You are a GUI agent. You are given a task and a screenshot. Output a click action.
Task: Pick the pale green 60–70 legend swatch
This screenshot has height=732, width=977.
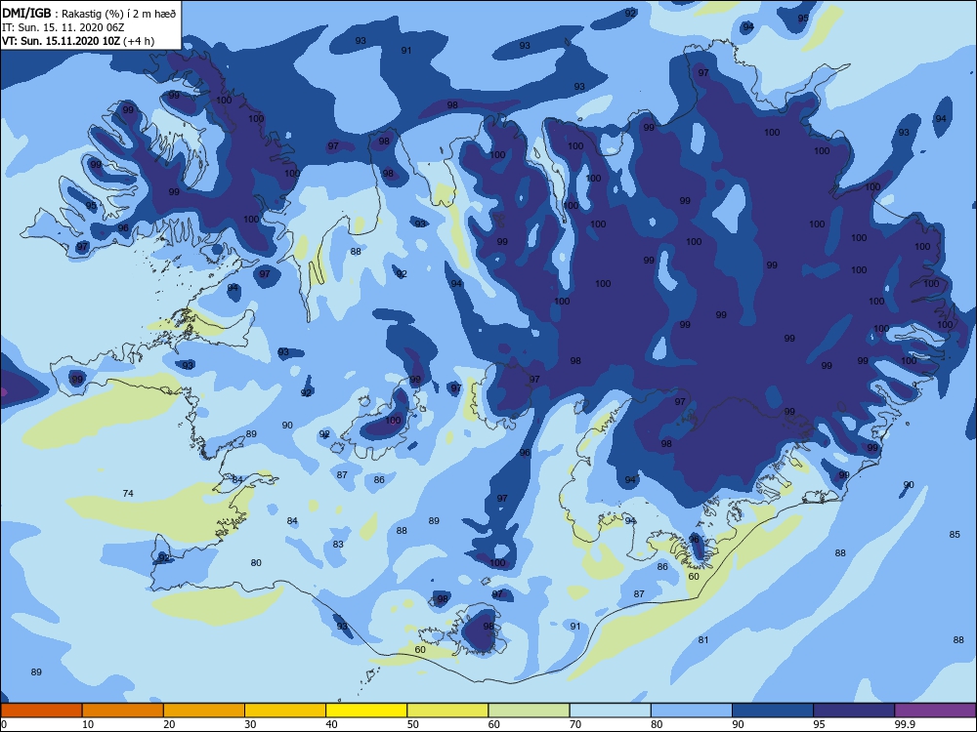point(529,711)
